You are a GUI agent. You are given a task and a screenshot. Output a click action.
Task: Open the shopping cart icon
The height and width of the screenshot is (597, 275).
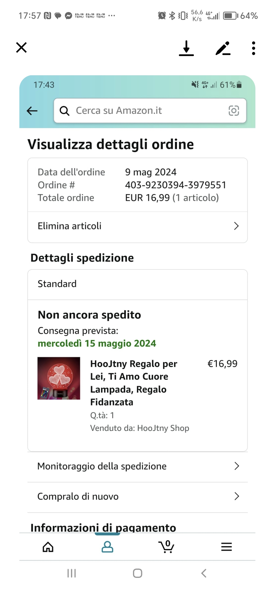click(167, 546)
